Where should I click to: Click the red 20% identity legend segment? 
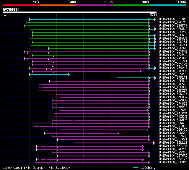click(21, 5)
